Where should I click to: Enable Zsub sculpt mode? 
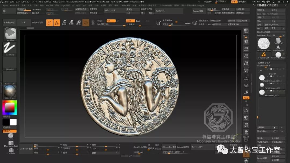138,21
